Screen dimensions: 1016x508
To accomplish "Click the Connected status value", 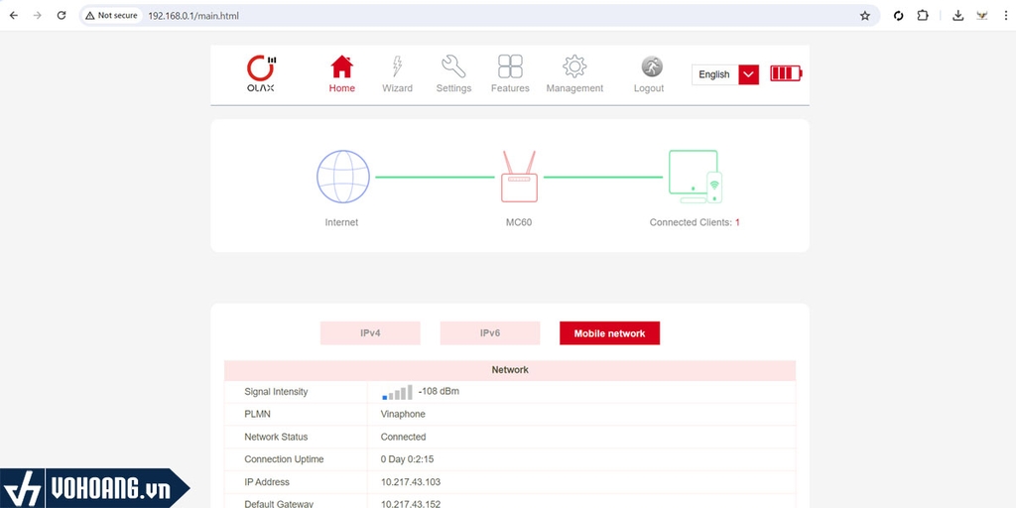I will click(x=403, y=437).
